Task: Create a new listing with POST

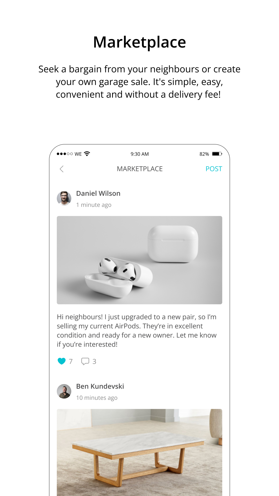Action: 214,169
